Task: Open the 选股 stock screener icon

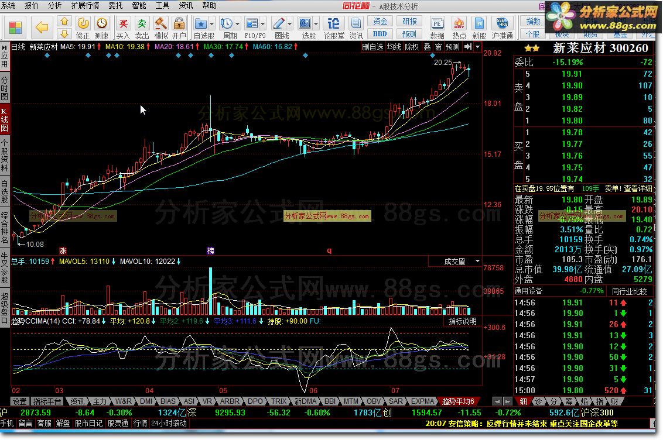Action: point(305,24)
